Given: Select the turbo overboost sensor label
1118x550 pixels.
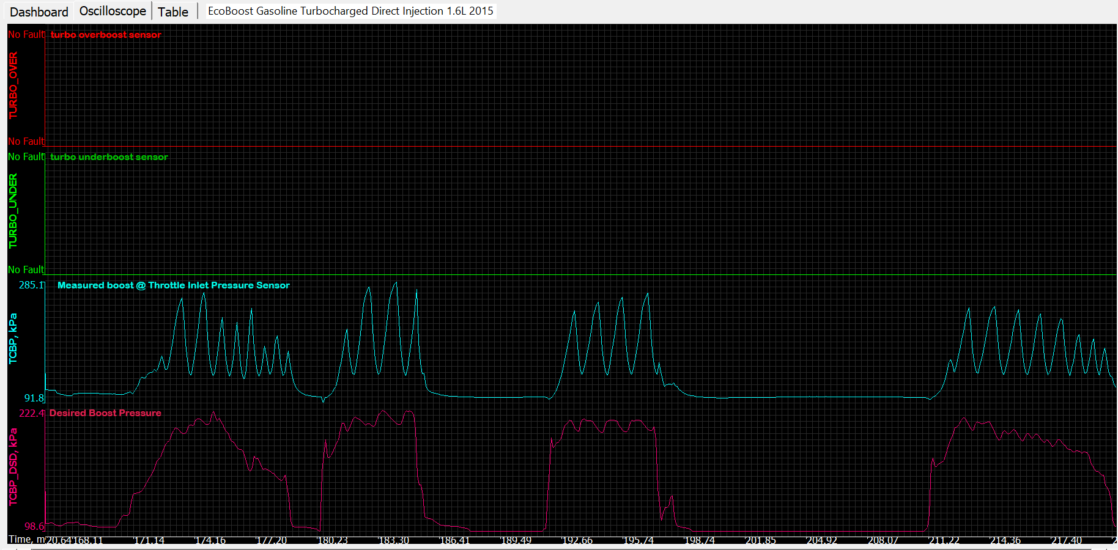Looking at the screenshot, I should (106, 35).
